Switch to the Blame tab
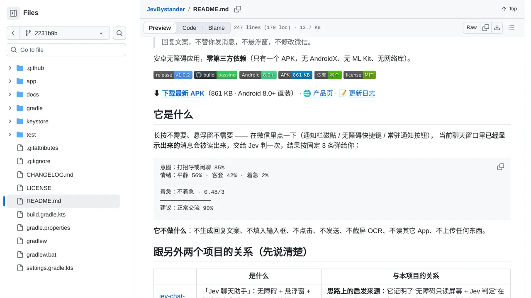Viewport: 531px width, 298px height. point(217,28)
